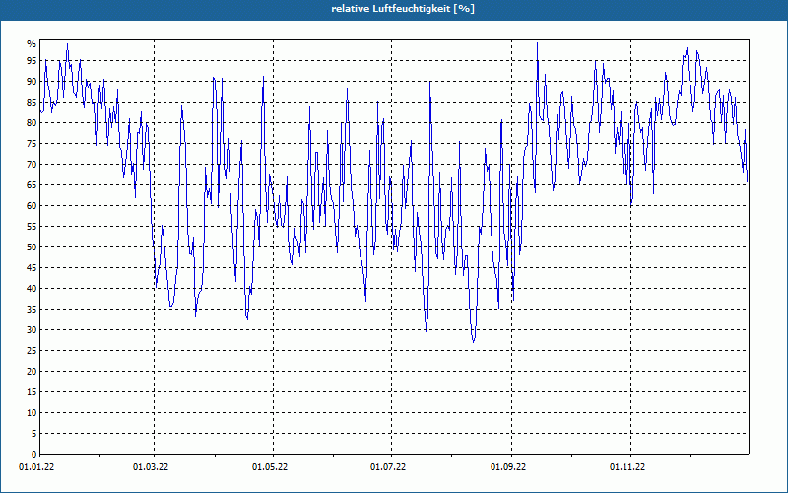
Task: Click the 55 value on y-axis
Action: pos(32,227)
